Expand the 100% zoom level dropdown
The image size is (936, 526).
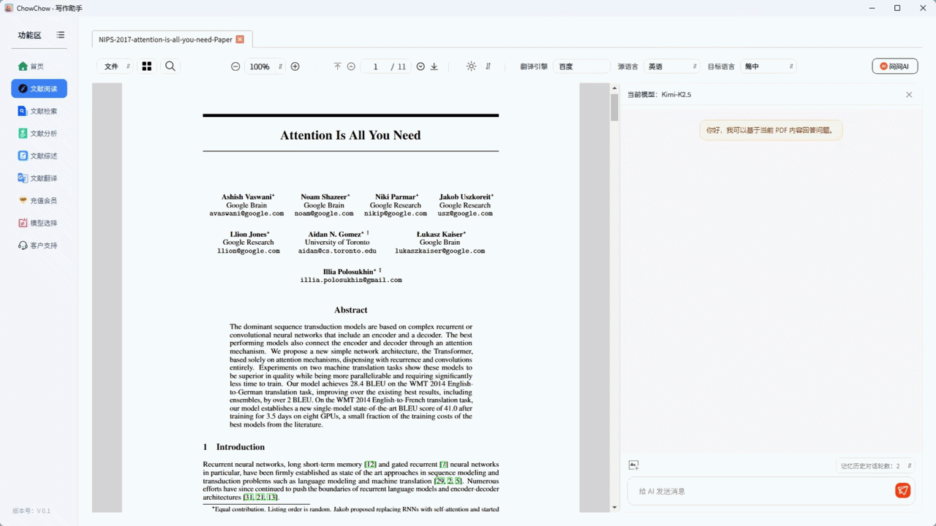pos(265,66)
